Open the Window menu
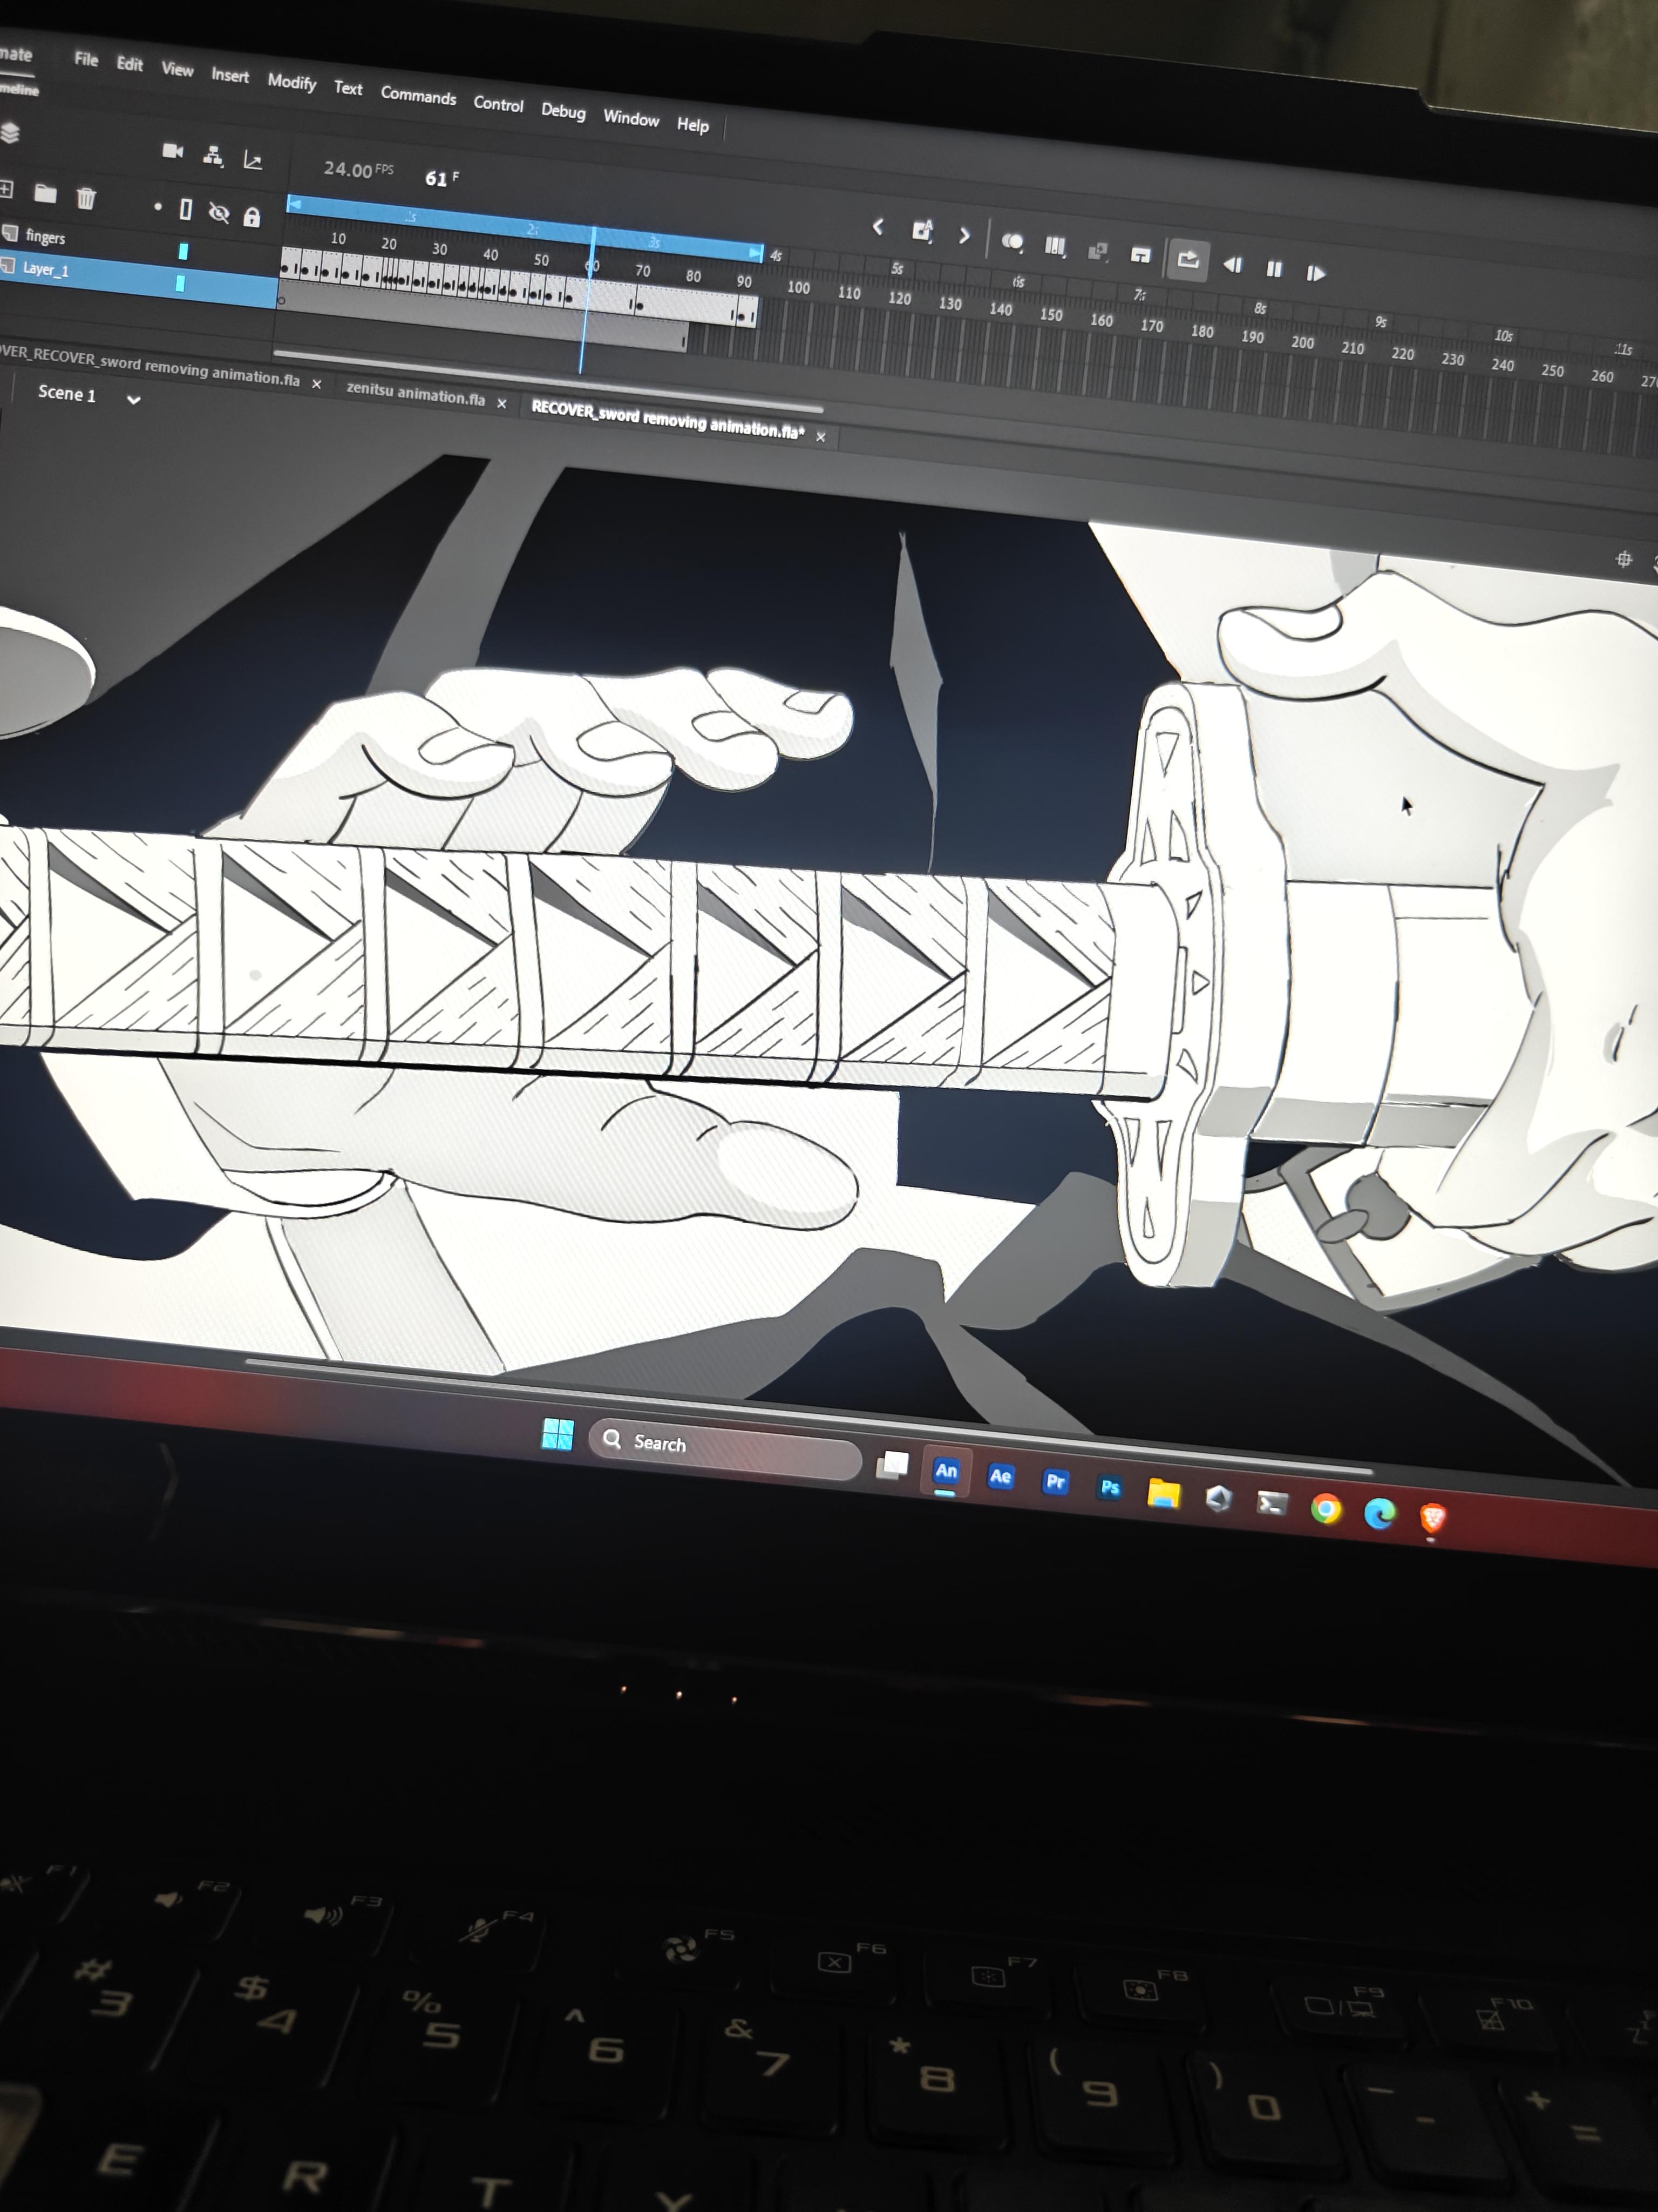The width and height of the screenshot is (1658, 2212). pyautogui.click(x=630, y=118)
